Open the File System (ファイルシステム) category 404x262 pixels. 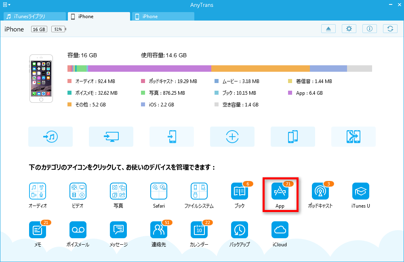click(x=199, y=191)
